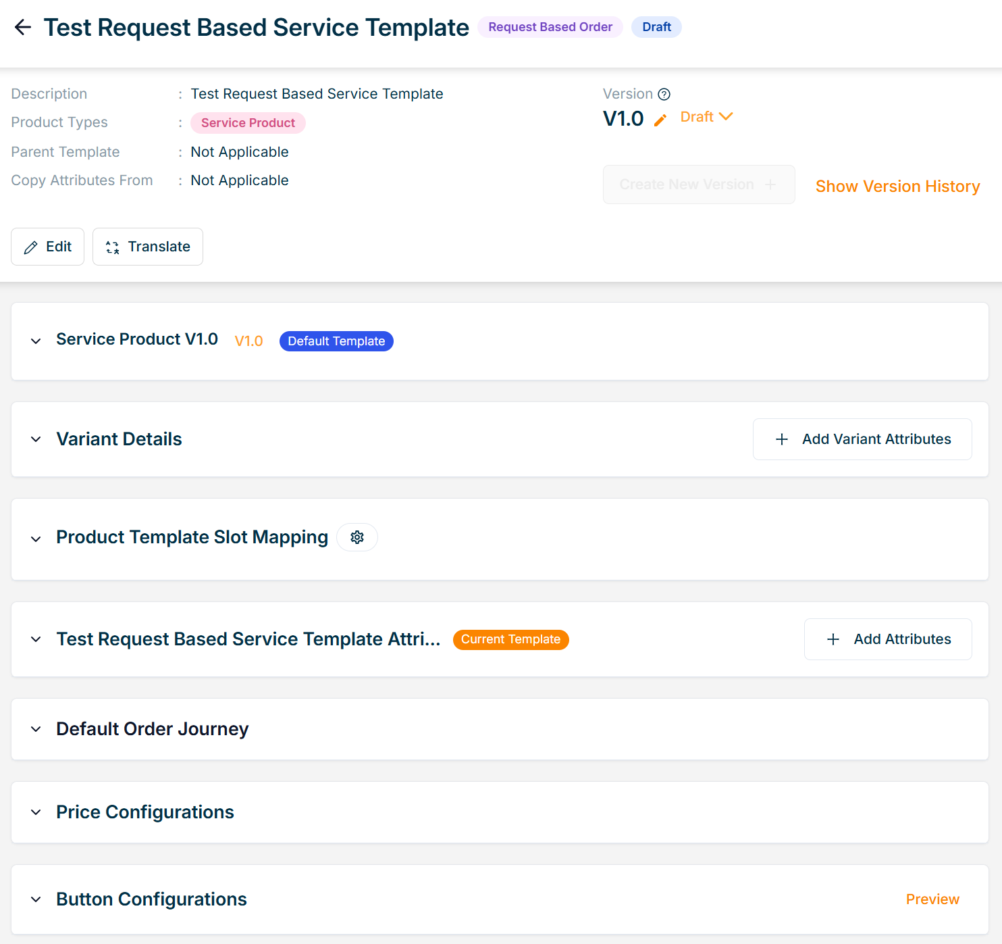The height and width of the screenshot is (944, 1002).
Task: Click the back arrow icon
Action: [23, 27]
